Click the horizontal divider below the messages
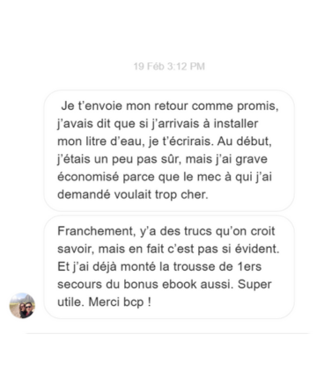Image resolution: width=317 pixels, height=385 pixels. coord(167,333)
